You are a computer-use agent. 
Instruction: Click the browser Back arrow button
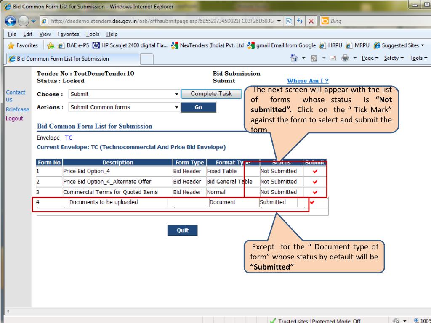click(x=11, y=21)
